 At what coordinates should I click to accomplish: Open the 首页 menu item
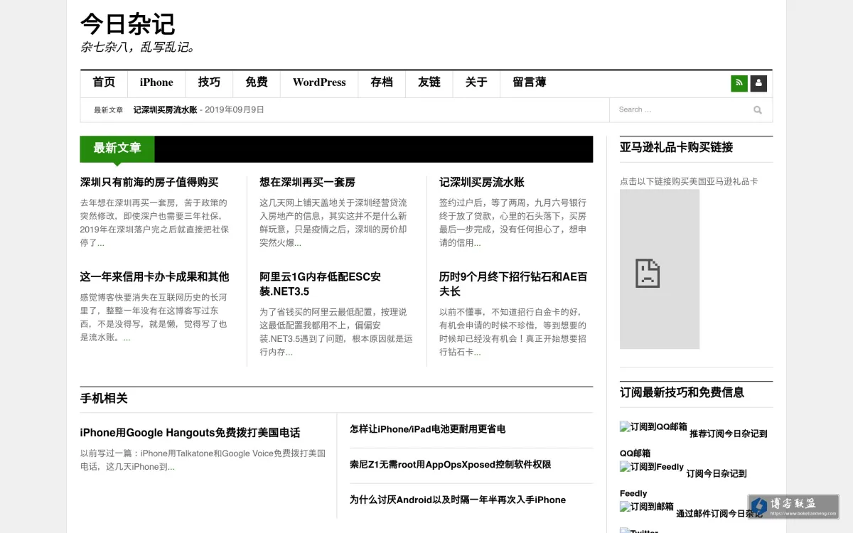(104, 82)
